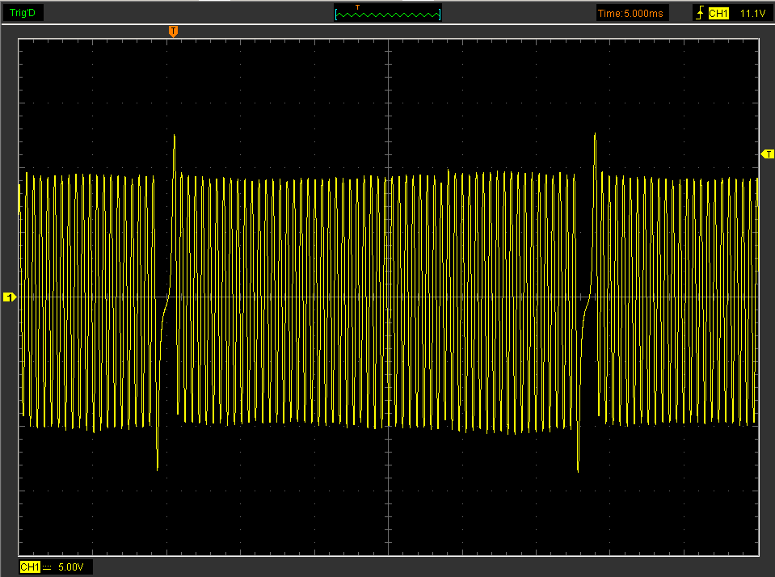Screen dimensions: 775x577
Task: Click the rising edge trigger slope icon
Action: (699, 13)
